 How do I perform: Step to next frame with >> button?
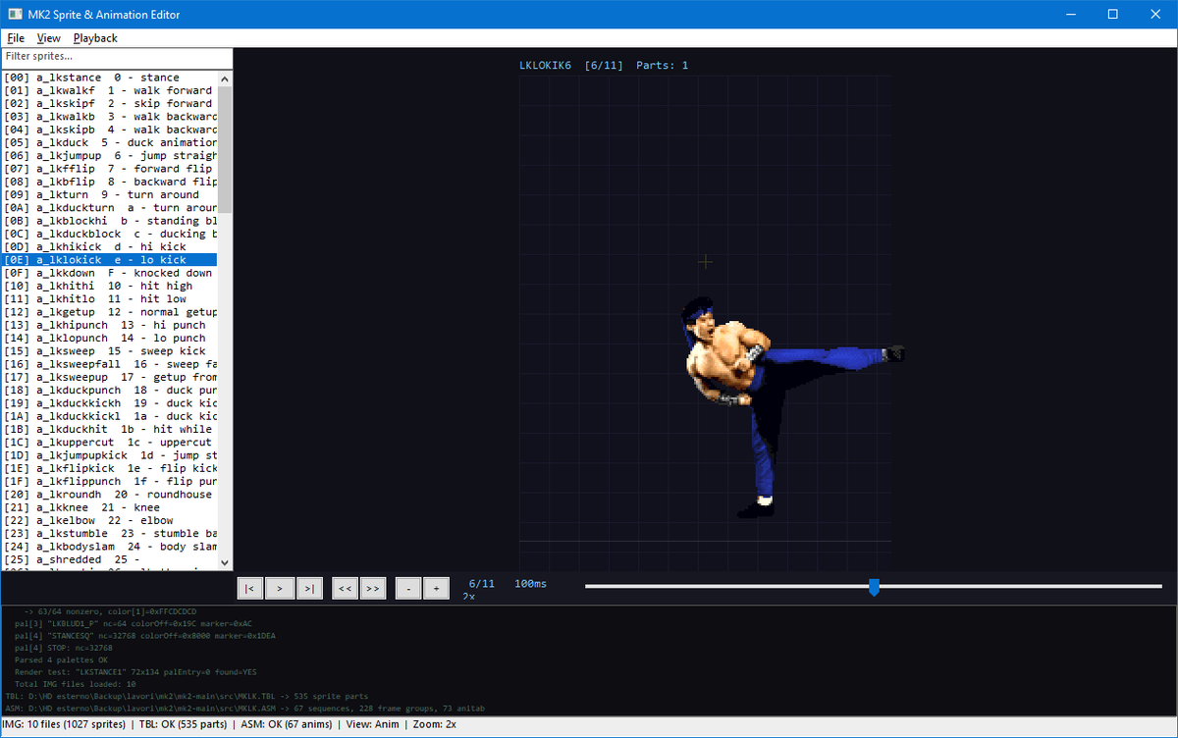click(x=373, y=588)
